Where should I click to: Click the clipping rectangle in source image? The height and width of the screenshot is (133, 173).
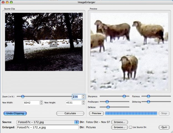tap(53, 44)
